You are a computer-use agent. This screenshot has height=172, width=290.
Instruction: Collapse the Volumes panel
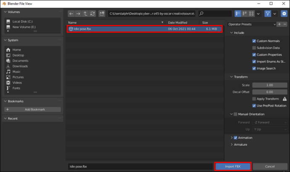(5, 12)
